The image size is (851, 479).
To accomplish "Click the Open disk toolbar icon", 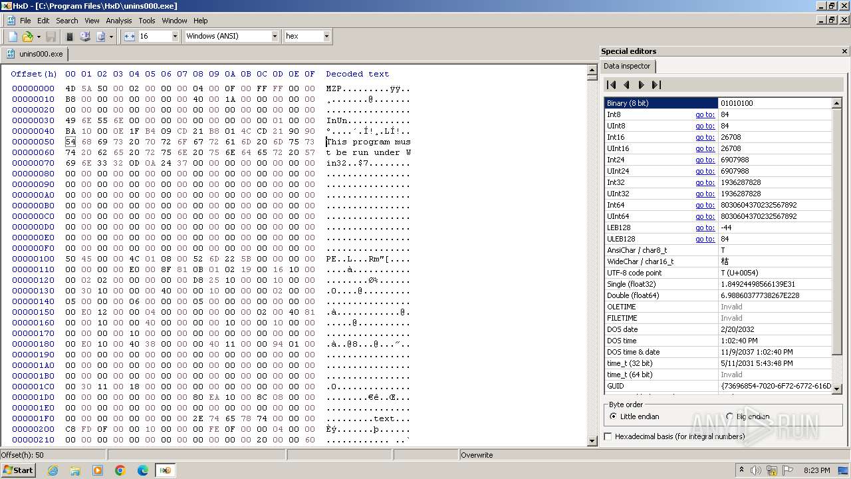I will pos(85,37).
